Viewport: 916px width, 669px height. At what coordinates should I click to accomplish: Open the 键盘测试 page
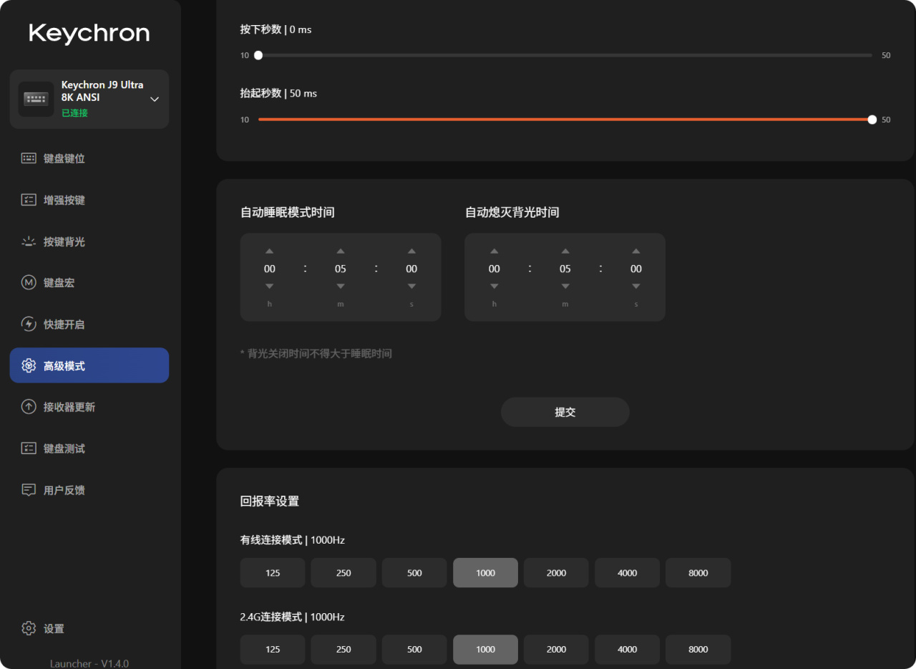pyautogui.click(x=89, y=448)
